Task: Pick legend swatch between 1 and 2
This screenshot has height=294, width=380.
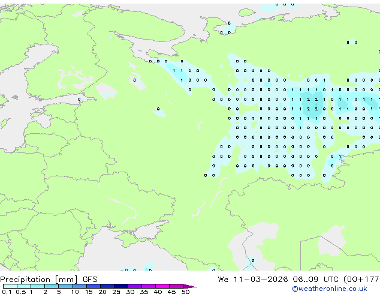Action: point(38,286)
